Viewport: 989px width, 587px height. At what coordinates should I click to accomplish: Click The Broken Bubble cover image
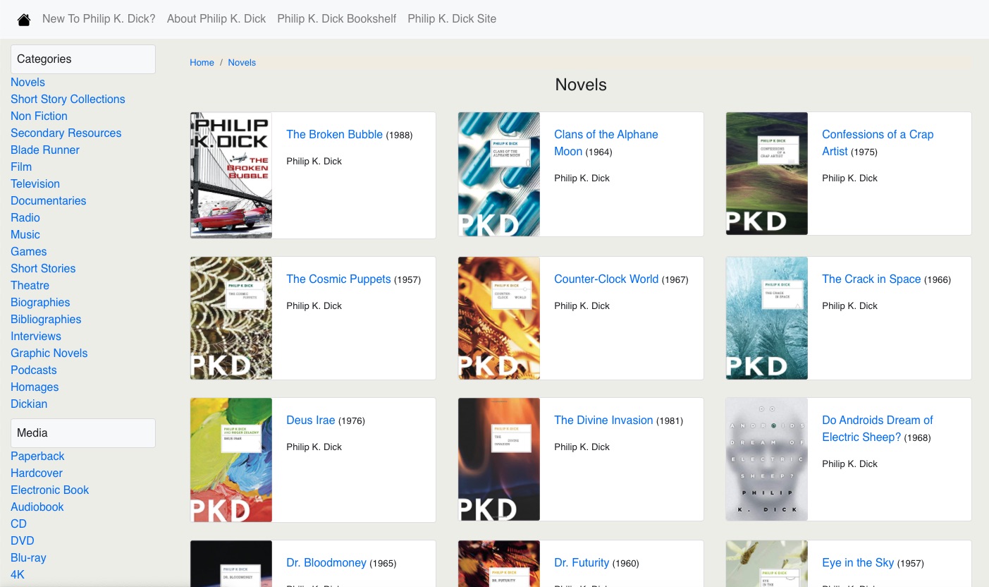[231, 174]
